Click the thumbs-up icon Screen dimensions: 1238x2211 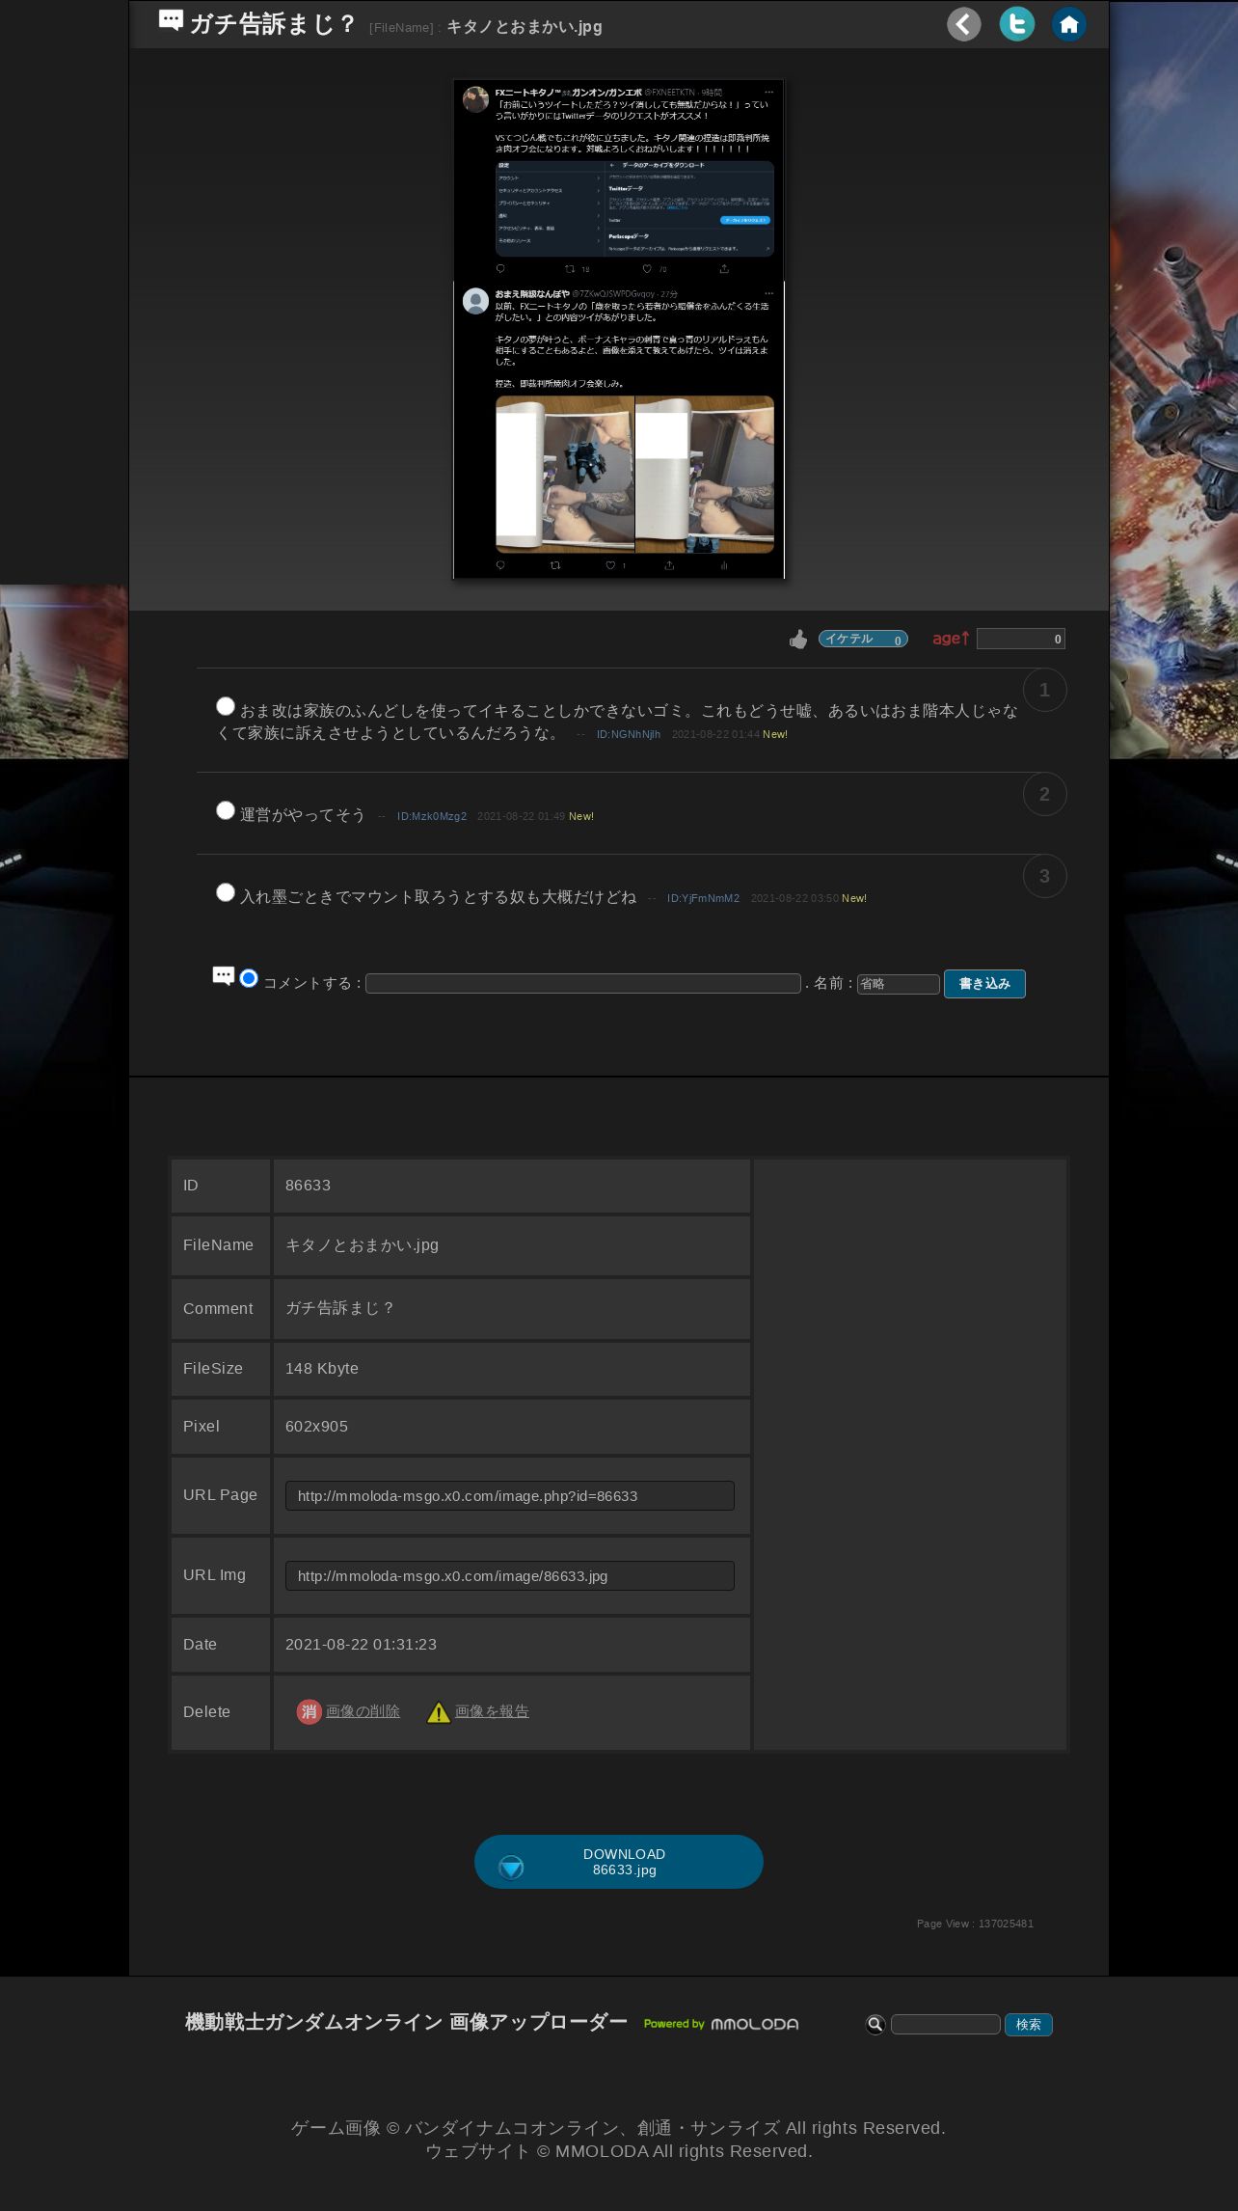tap(798, 639)
